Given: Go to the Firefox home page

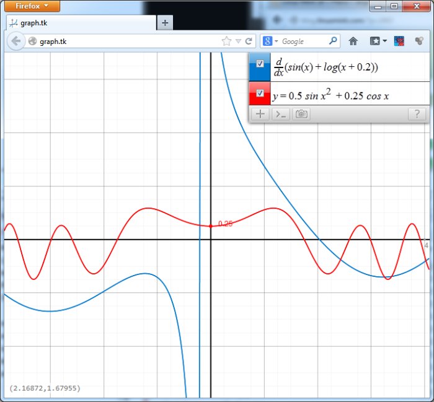Looking at the screenshot, I should tap(353, 42).
